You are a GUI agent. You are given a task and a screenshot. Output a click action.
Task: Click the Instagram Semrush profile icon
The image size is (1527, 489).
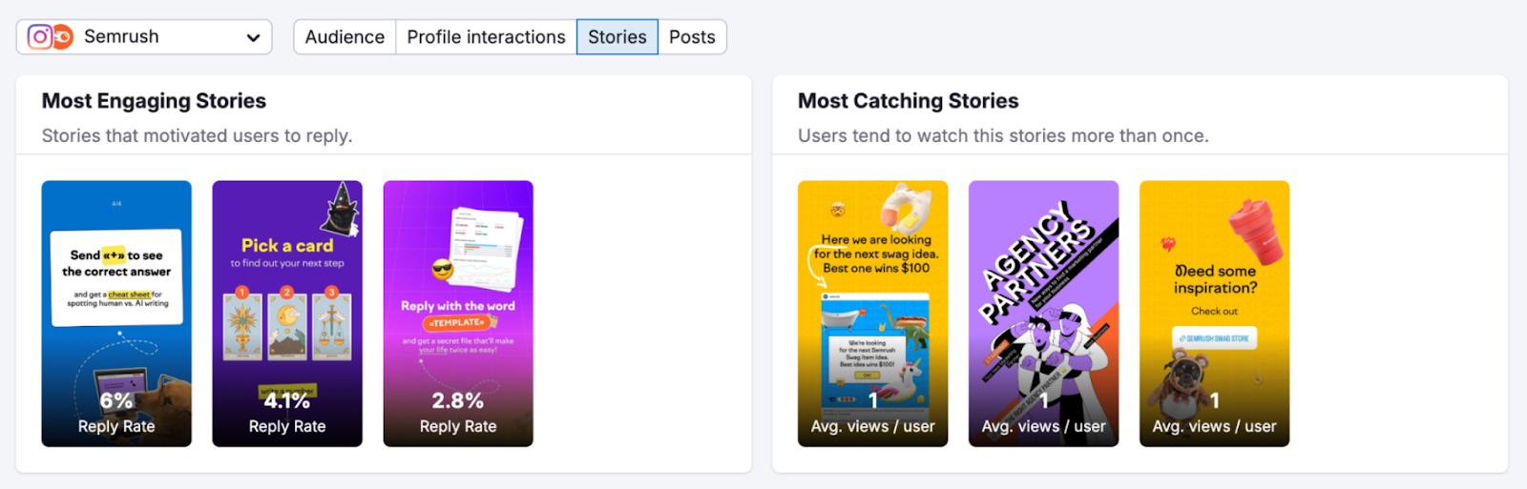(50, 37)
